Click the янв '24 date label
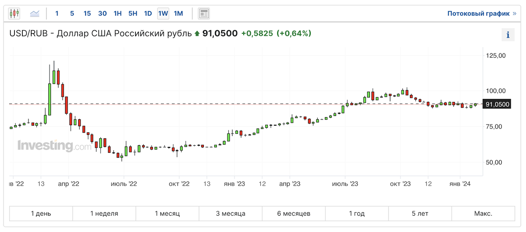 click(461, 184)
